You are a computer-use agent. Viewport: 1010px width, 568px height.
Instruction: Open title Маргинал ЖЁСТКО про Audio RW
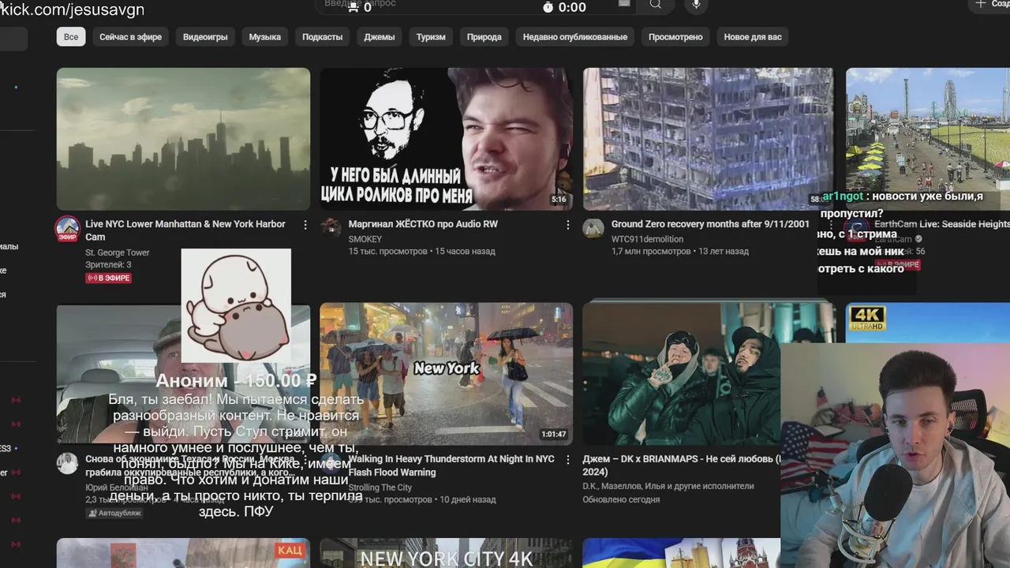click(x=423, y=224)
